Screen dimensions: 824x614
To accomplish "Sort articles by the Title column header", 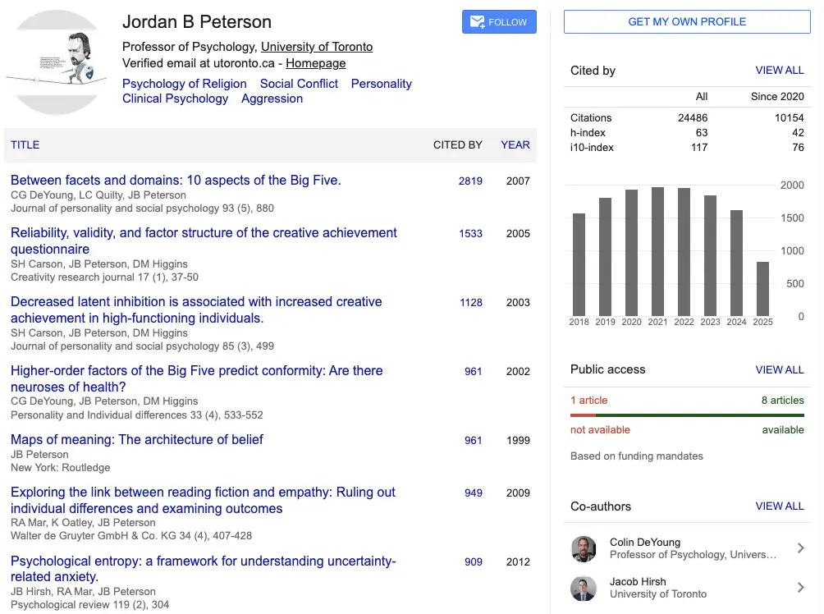I will (25, 144).
